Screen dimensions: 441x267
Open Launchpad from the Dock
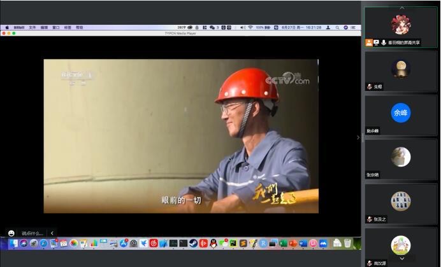(x=34, y=243)
